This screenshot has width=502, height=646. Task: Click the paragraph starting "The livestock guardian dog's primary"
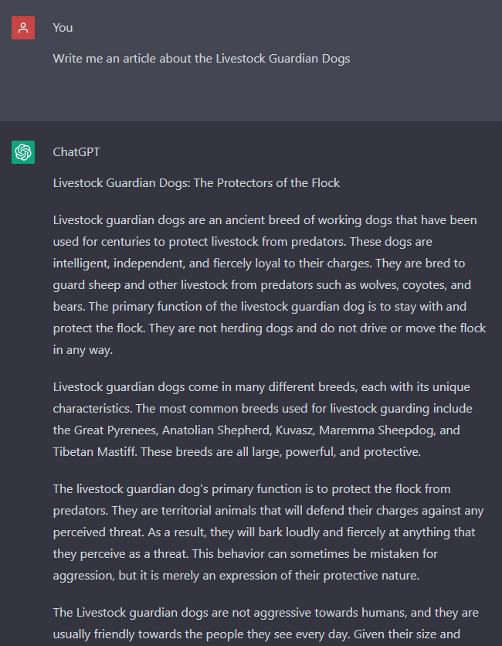[x=268, y=532]
